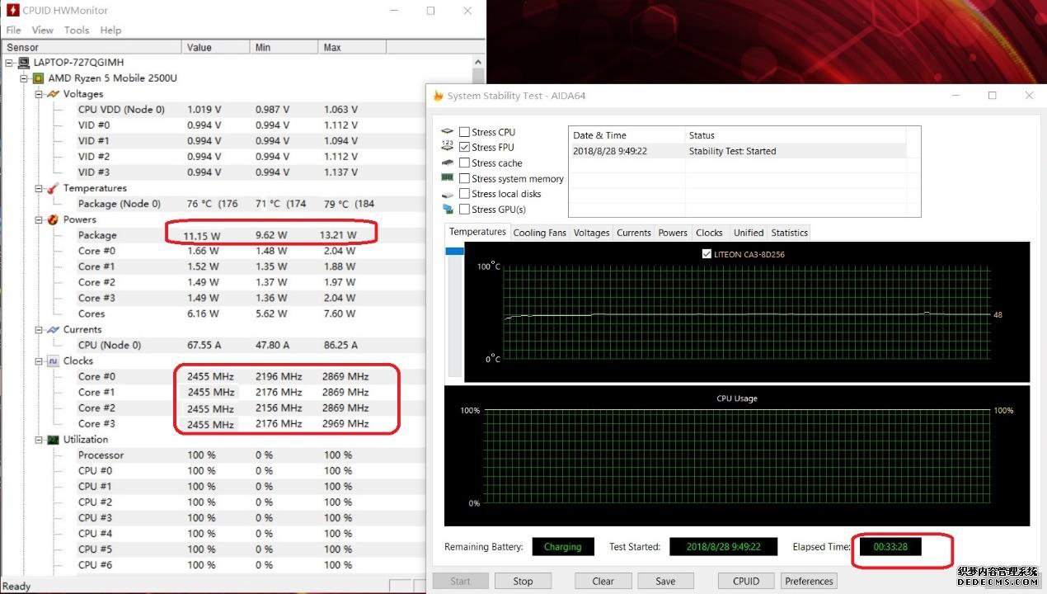Click the Status column header in AIDA64

tap(796, 135)
